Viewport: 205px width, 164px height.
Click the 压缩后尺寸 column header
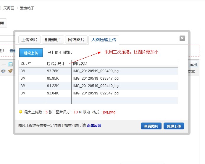click(58, 64)
